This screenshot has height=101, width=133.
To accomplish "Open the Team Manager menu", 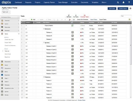I will [63, 2].
